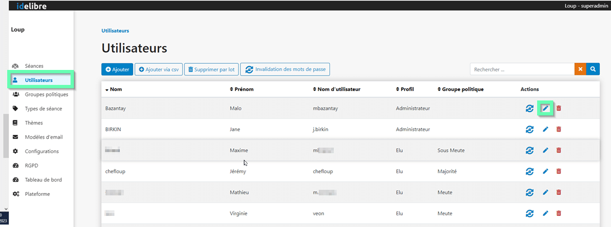Click the refresh icon in chefloup's row
The height and width of the screenshot is (227, 611).
pyautogui.click(x=529, y=171)
